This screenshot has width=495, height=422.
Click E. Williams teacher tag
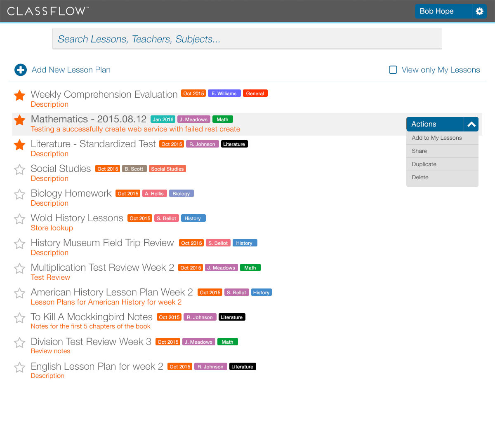224,94
